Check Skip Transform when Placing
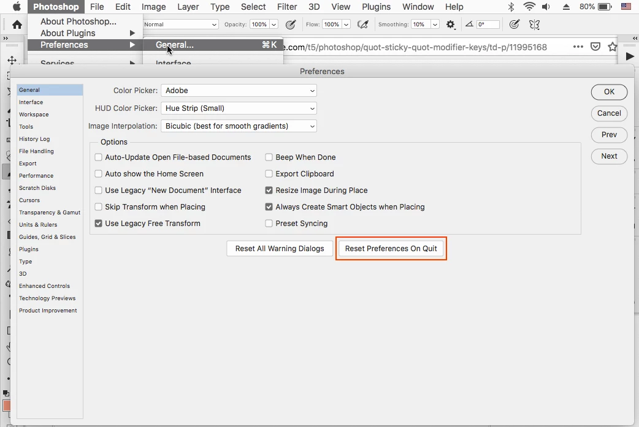 point(98,207)
